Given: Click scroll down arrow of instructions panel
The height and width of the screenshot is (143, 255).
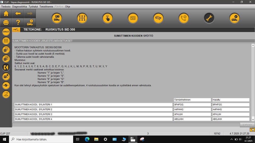Looking at the screenshot, I should pyautogui.click(x=253, y=120).
